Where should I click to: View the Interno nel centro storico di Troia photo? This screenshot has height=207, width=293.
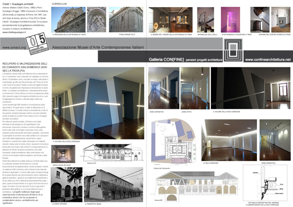(x=270, y=20)
